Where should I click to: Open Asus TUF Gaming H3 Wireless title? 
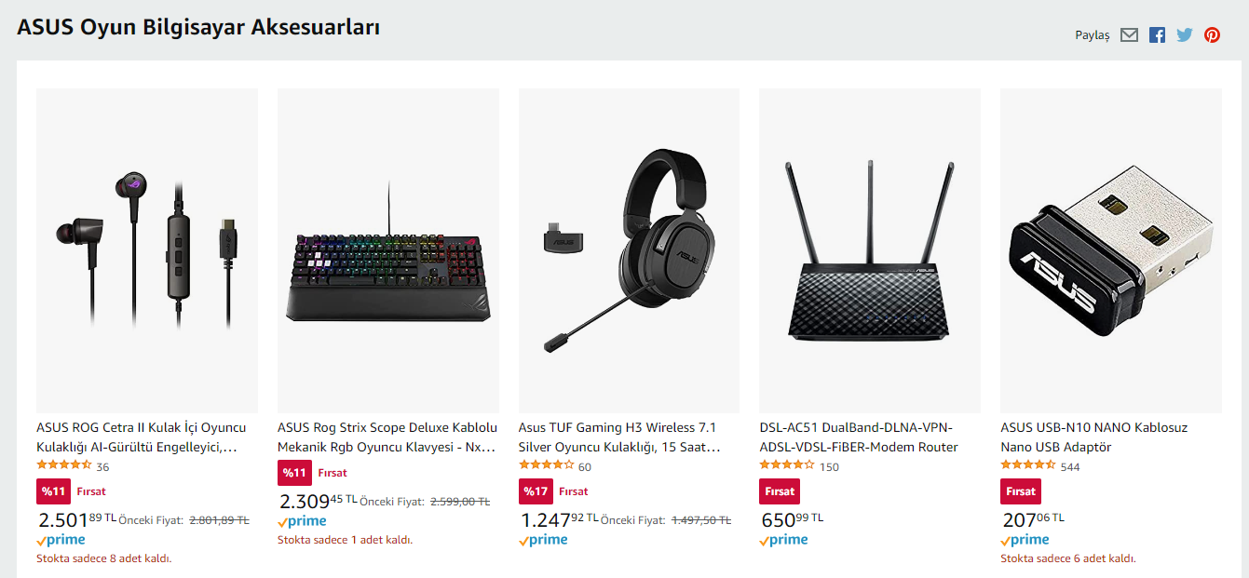[x=619, y=437]
